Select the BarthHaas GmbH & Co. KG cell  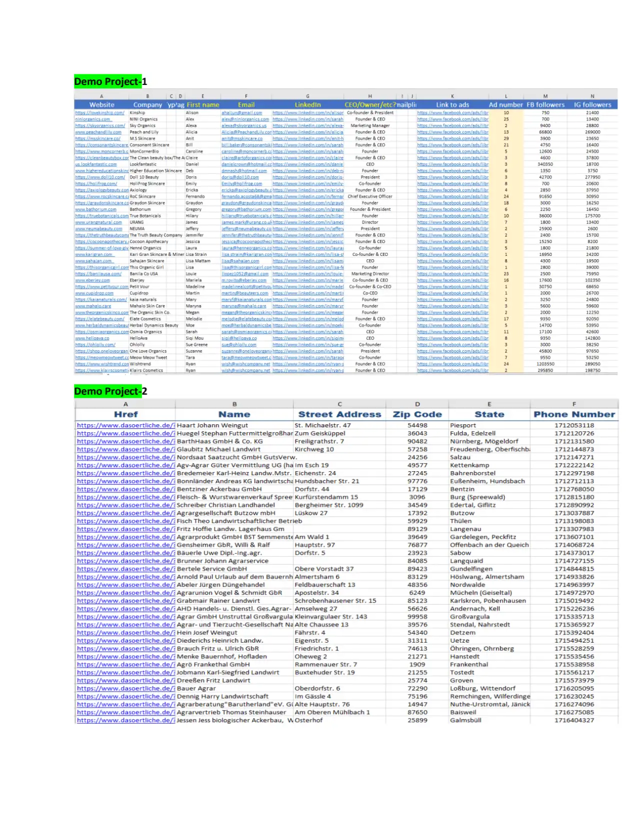click(x=219, y=441)
